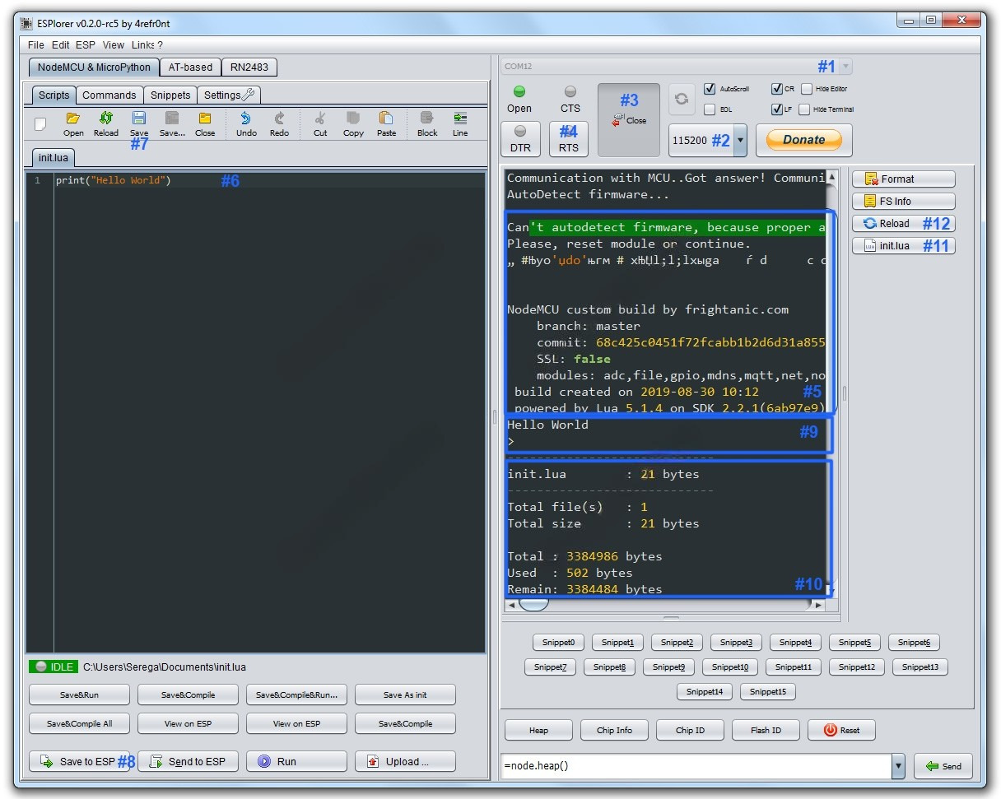
Task: Click the Redo arrow icon
Action: 279,119
